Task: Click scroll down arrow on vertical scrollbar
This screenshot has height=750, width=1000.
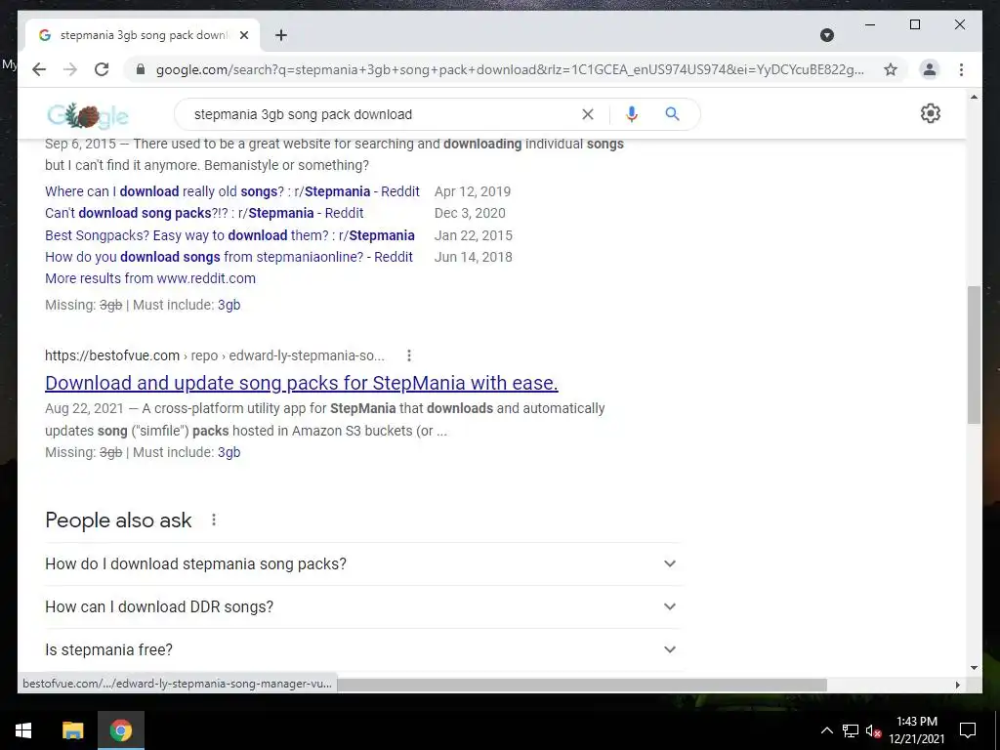Action: (x=974, y=668)
